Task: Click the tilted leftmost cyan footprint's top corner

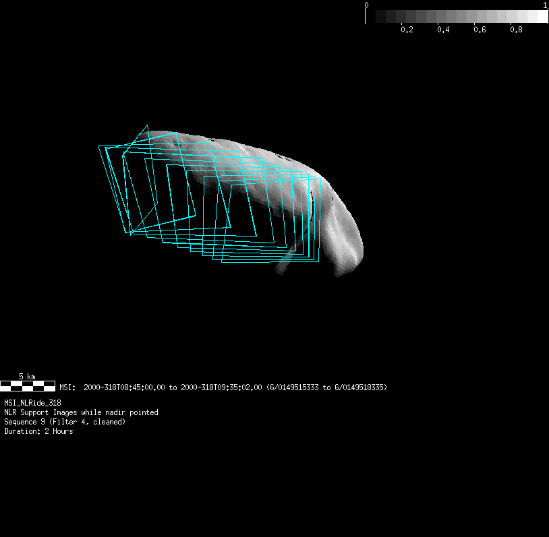Action: click(147, 125)
